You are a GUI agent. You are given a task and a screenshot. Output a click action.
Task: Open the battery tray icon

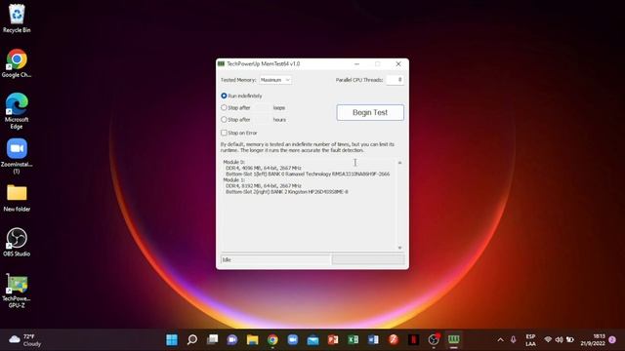[x=570, y=339]
